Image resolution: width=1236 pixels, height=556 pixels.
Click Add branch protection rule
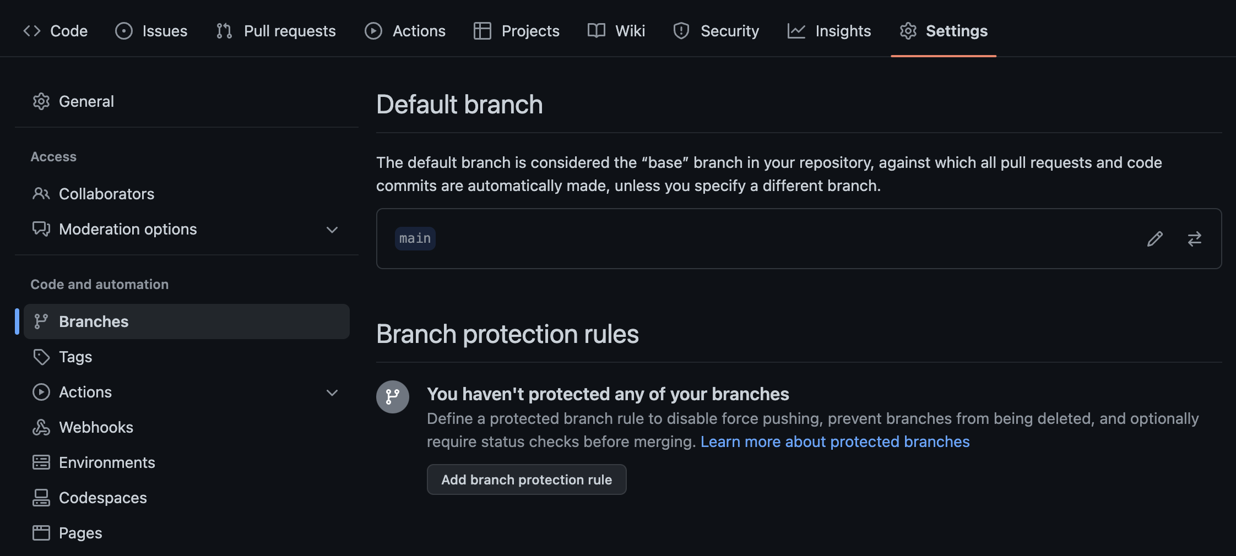pyautogui.click(x=526, y=479)
